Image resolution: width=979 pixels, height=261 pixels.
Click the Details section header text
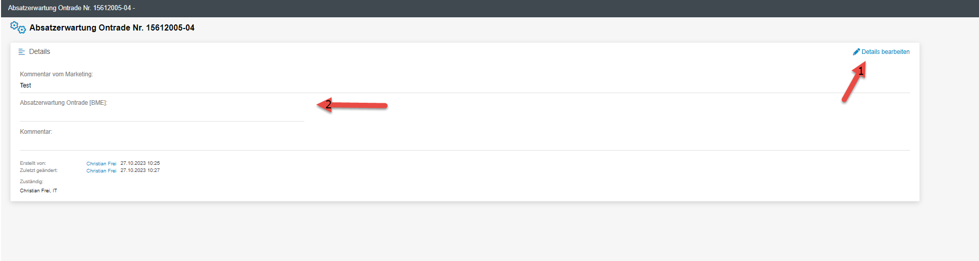point(39,52)
